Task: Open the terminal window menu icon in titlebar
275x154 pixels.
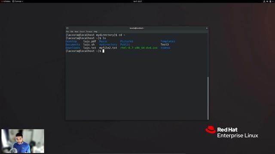Action: [67, 28]
